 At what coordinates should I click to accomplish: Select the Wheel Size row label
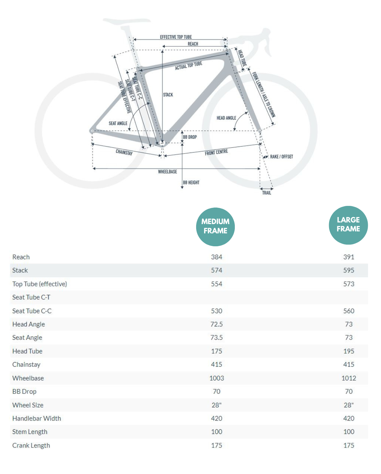28,405
